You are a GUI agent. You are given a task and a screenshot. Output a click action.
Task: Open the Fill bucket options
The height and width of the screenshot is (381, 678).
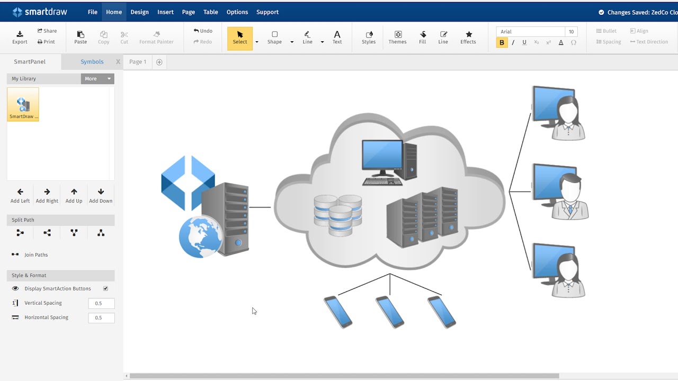pyautogui.click(x=422, y=38)
